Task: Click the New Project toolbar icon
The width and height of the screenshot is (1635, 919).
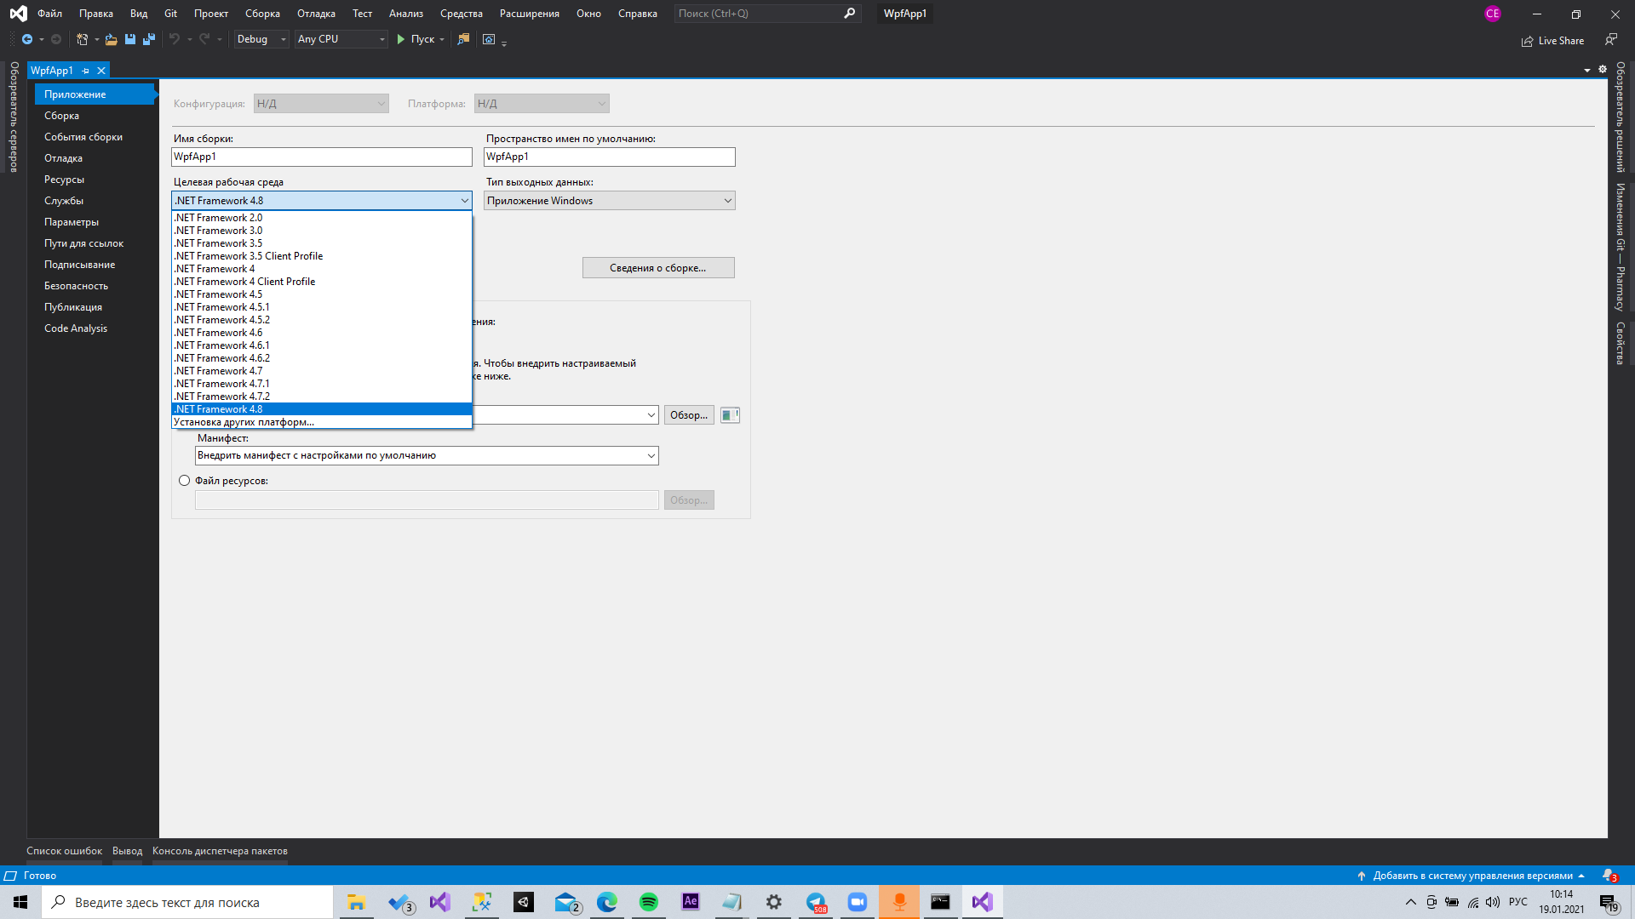Action: tap(82, 39)
